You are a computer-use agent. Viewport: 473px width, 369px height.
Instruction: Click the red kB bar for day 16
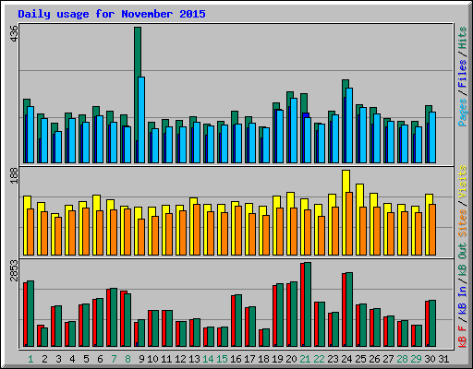[233, 321]
